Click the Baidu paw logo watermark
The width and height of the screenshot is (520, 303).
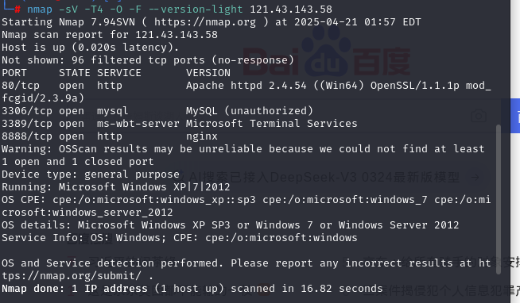pyautogui.click(x=326, y=52)
